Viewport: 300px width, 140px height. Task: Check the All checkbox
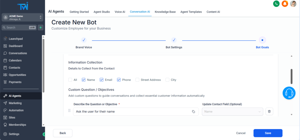(x=70, y=80)
